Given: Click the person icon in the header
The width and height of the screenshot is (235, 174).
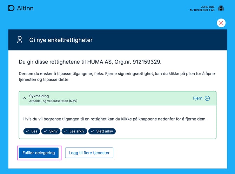Looking at the screenshot, I should [20, 40].
